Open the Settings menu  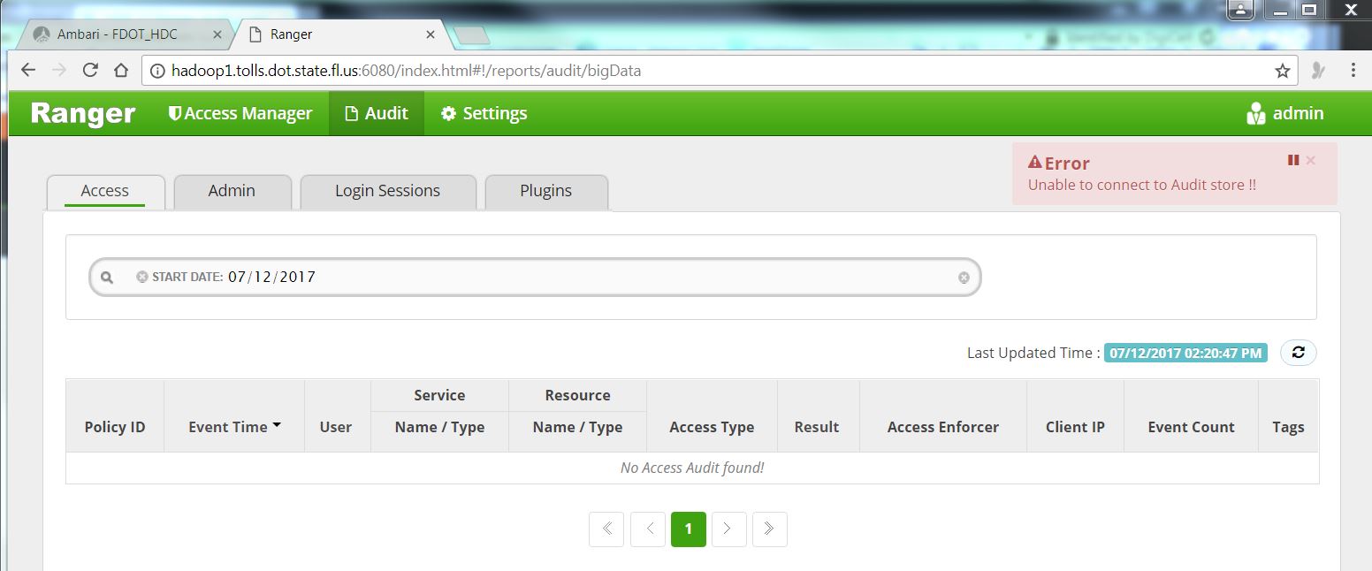[484, 113]
